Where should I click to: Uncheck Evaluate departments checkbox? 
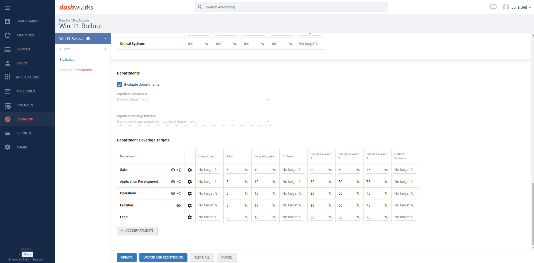[x=120, y=85]
